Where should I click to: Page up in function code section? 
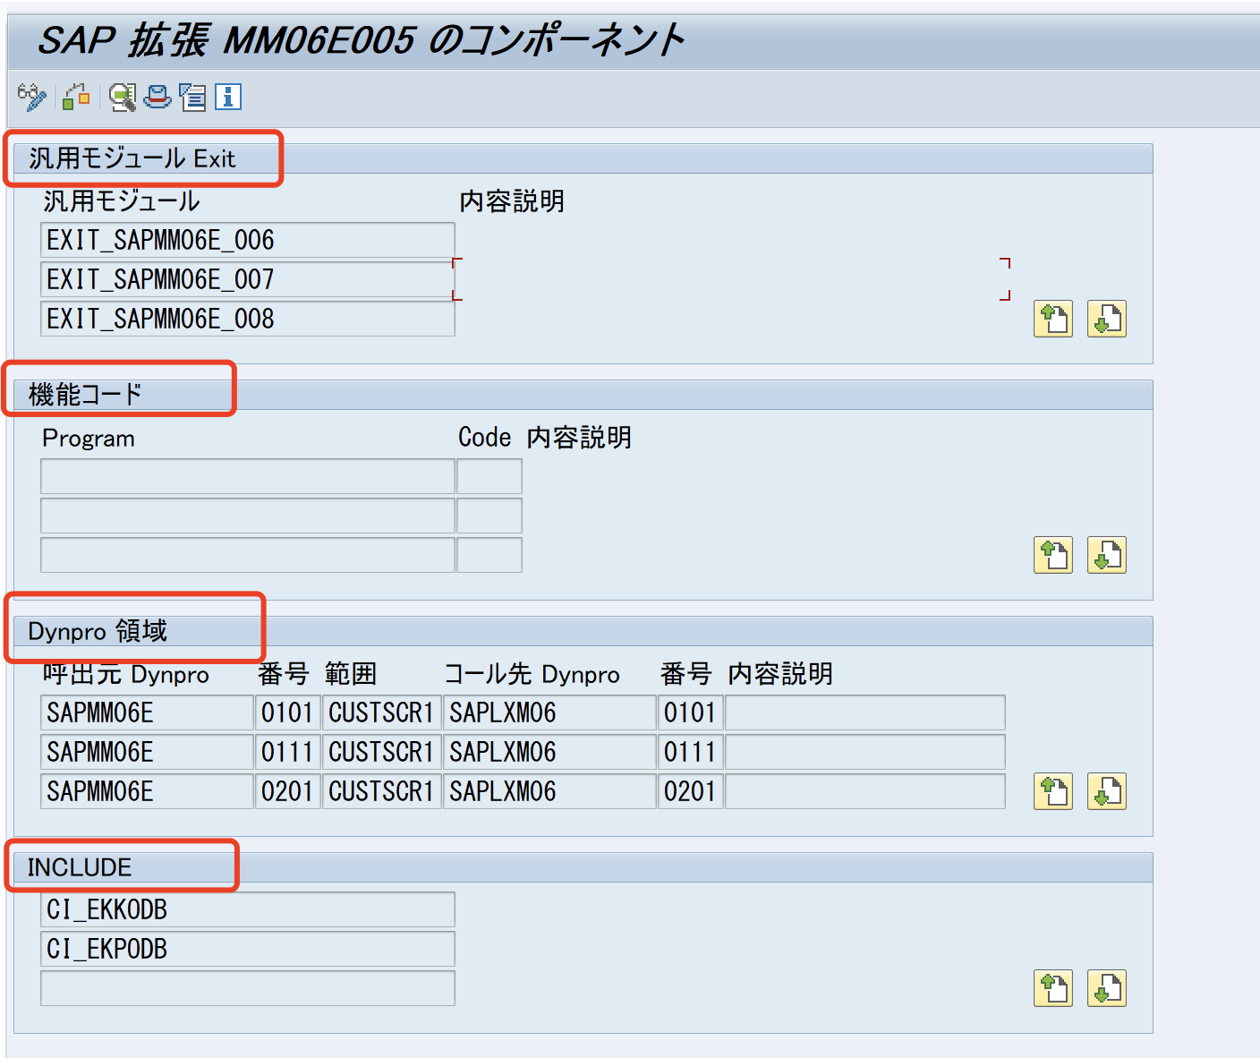[x=1052, y=555]
